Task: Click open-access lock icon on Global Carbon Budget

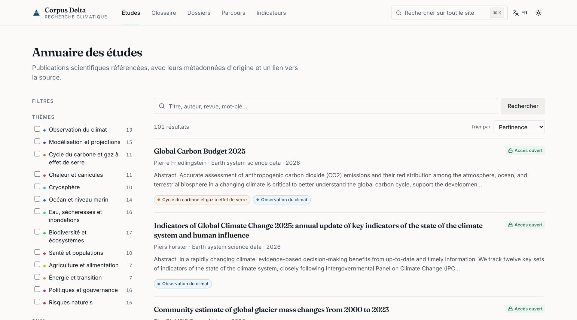Action: pyautogui.click(x=510, y=151)
